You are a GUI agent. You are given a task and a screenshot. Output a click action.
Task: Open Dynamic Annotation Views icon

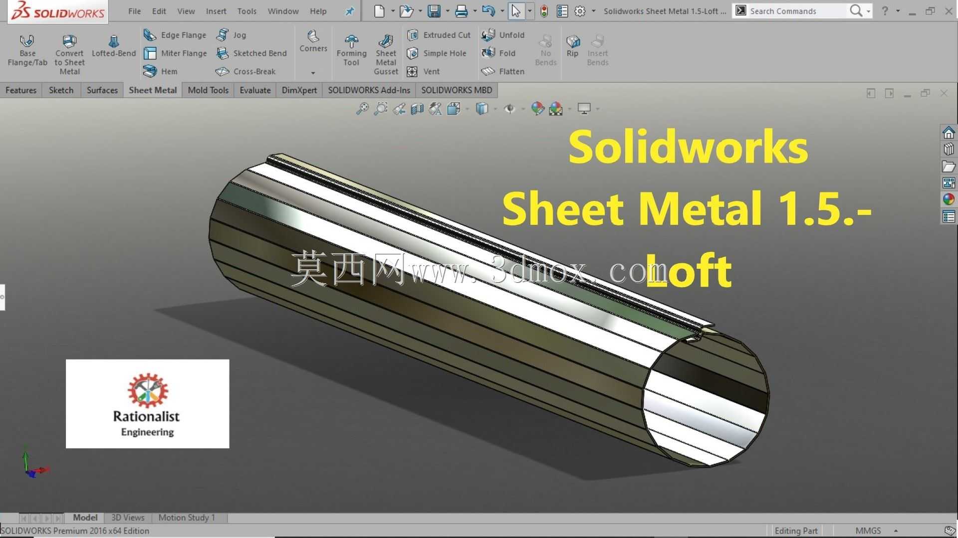coord(435,108)
